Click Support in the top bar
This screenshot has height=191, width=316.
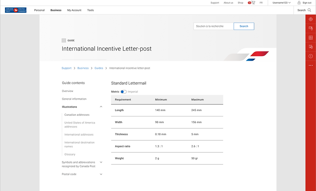pyautogui.click(x=215, y=2)
